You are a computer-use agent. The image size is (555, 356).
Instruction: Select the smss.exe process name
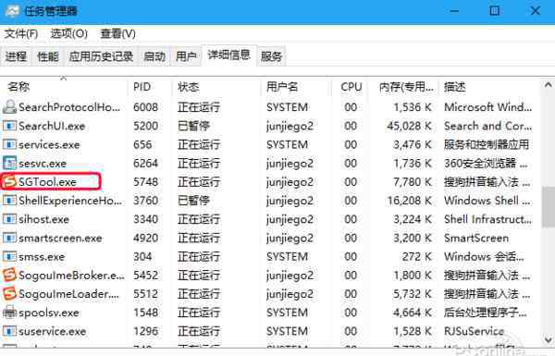[x=42, y=256]
